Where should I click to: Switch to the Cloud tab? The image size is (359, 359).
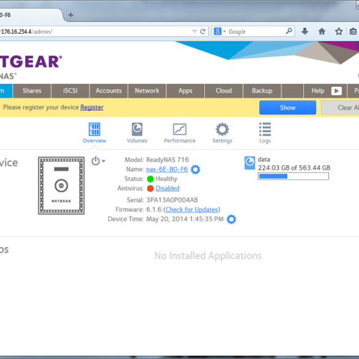[x=224, y=91]
